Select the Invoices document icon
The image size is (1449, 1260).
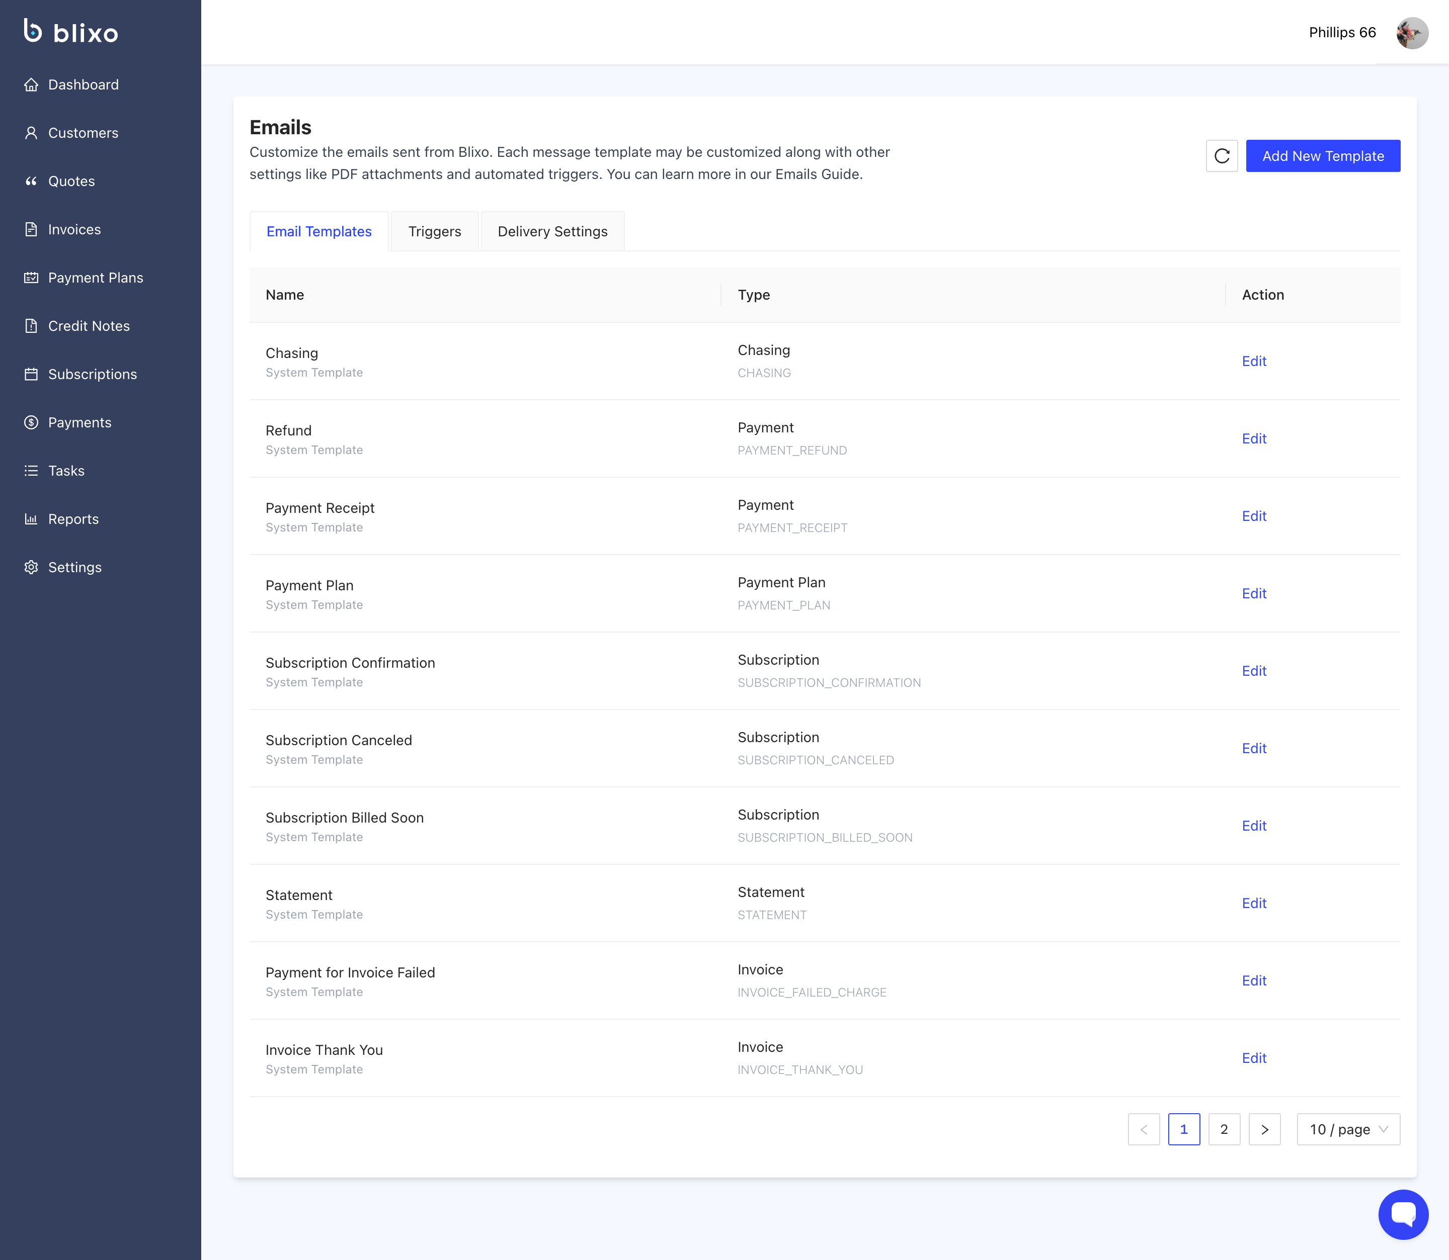tap(31, 229)
